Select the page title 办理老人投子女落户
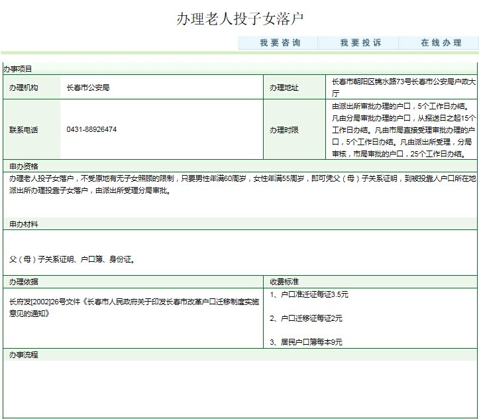Image resolution: width=479 pixels, height=419 pixels. pos(240,19)
